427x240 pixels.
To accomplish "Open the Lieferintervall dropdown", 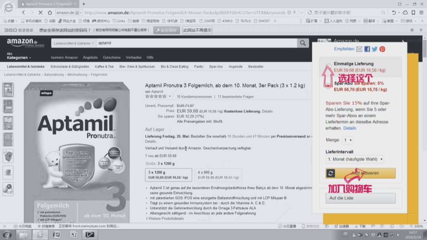I will 355,159.
